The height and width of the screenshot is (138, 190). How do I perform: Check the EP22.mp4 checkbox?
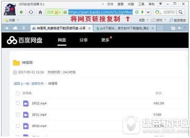click(x=18, y=103)
